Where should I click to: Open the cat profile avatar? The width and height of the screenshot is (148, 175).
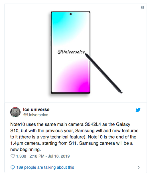[x=15, y=112]
